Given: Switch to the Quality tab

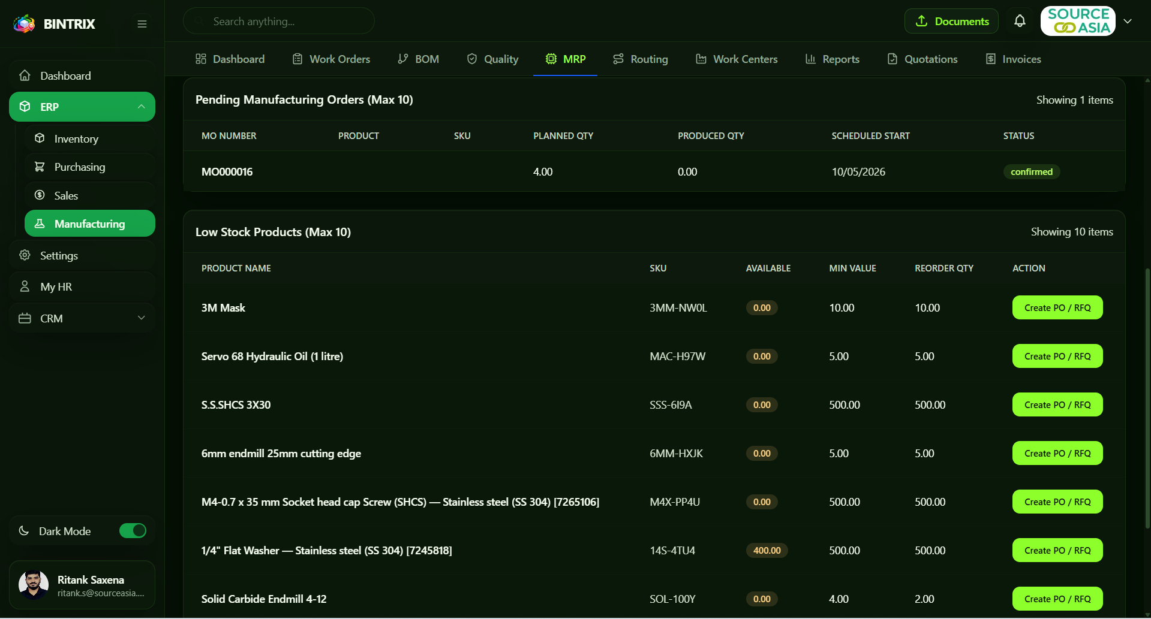Looking at the screenshot, I should (x=492, y=59).
